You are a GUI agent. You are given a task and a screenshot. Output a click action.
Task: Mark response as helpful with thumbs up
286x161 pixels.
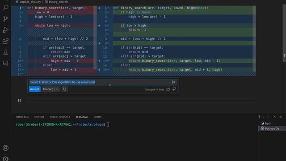tap(168, 89)
